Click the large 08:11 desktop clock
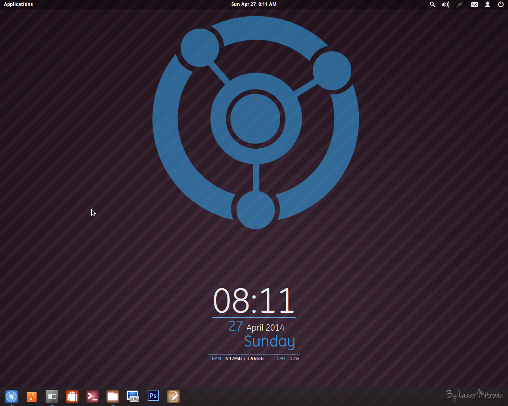The width and height of the screenshot is (508, 406). coord(254,300)
